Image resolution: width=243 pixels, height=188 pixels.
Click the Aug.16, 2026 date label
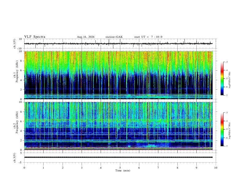tap(86, 37)
